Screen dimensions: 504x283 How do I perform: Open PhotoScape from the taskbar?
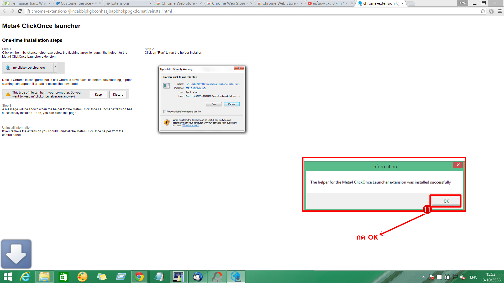pyautogui.click(x=217, y=277)
